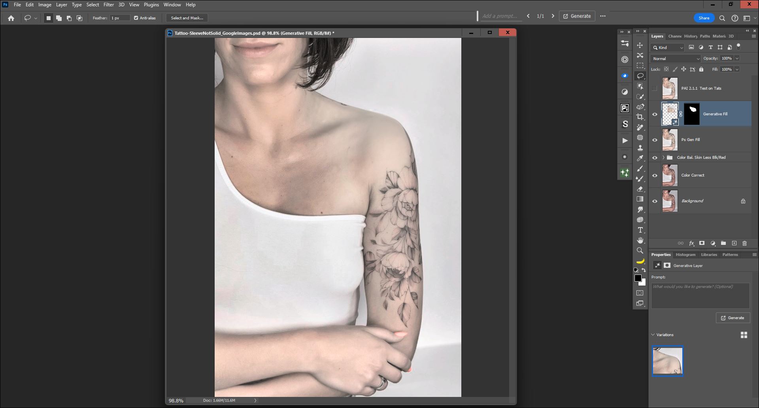The height and width of the screenshot is (408, 759).
Task: Toggle the Anti-alias checkbox
Action: tap(136, 18)
